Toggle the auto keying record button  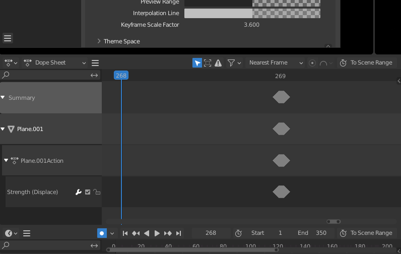click(102, 233)
